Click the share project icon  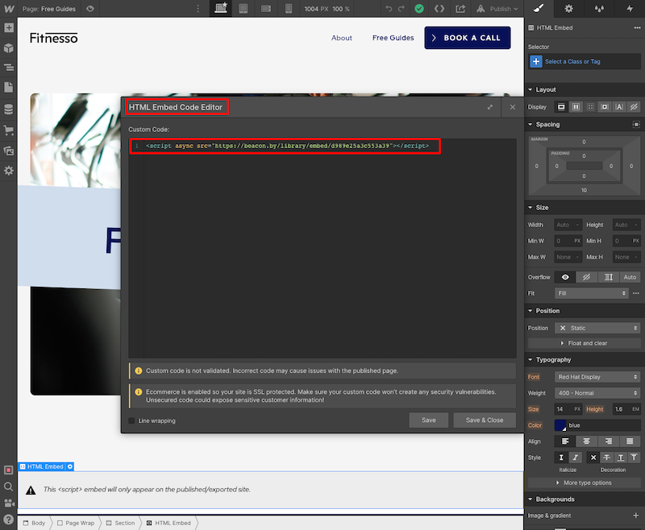[460, 9]
